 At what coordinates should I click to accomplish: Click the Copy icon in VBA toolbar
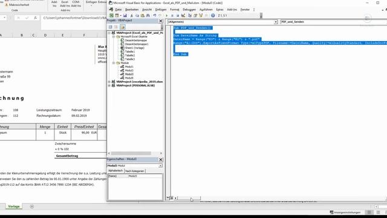(x=137, y=16)
